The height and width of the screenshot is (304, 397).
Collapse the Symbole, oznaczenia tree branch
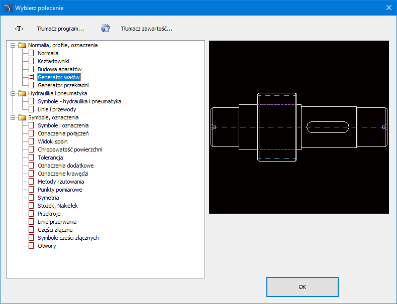pyautogui.click(x=13, y=117)
